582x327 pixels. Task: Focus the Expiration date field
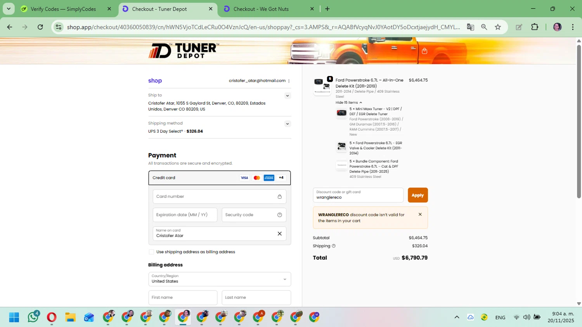pyautogui.click(x=185, y=215)
